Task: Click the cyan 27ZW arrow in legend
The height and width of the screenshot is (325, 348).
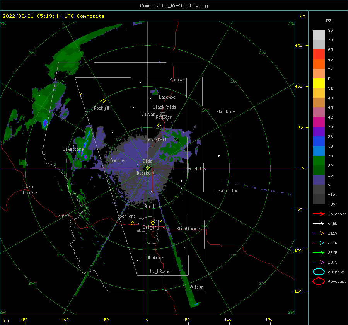Action: pos(319,243)
